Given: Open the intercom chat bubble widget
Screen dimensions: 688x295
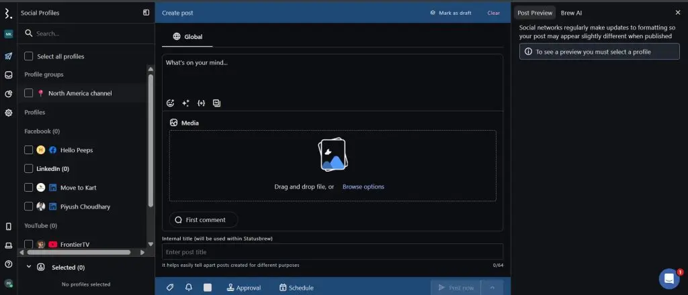Looking at the screenshot, I should (669, 278).
